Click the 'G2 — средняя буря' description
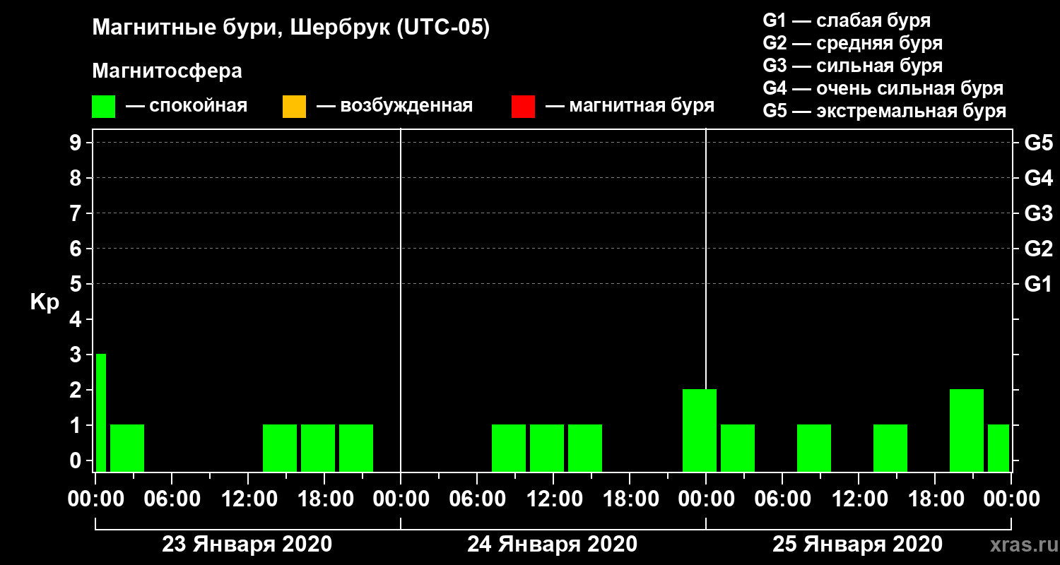 [852, 43]
